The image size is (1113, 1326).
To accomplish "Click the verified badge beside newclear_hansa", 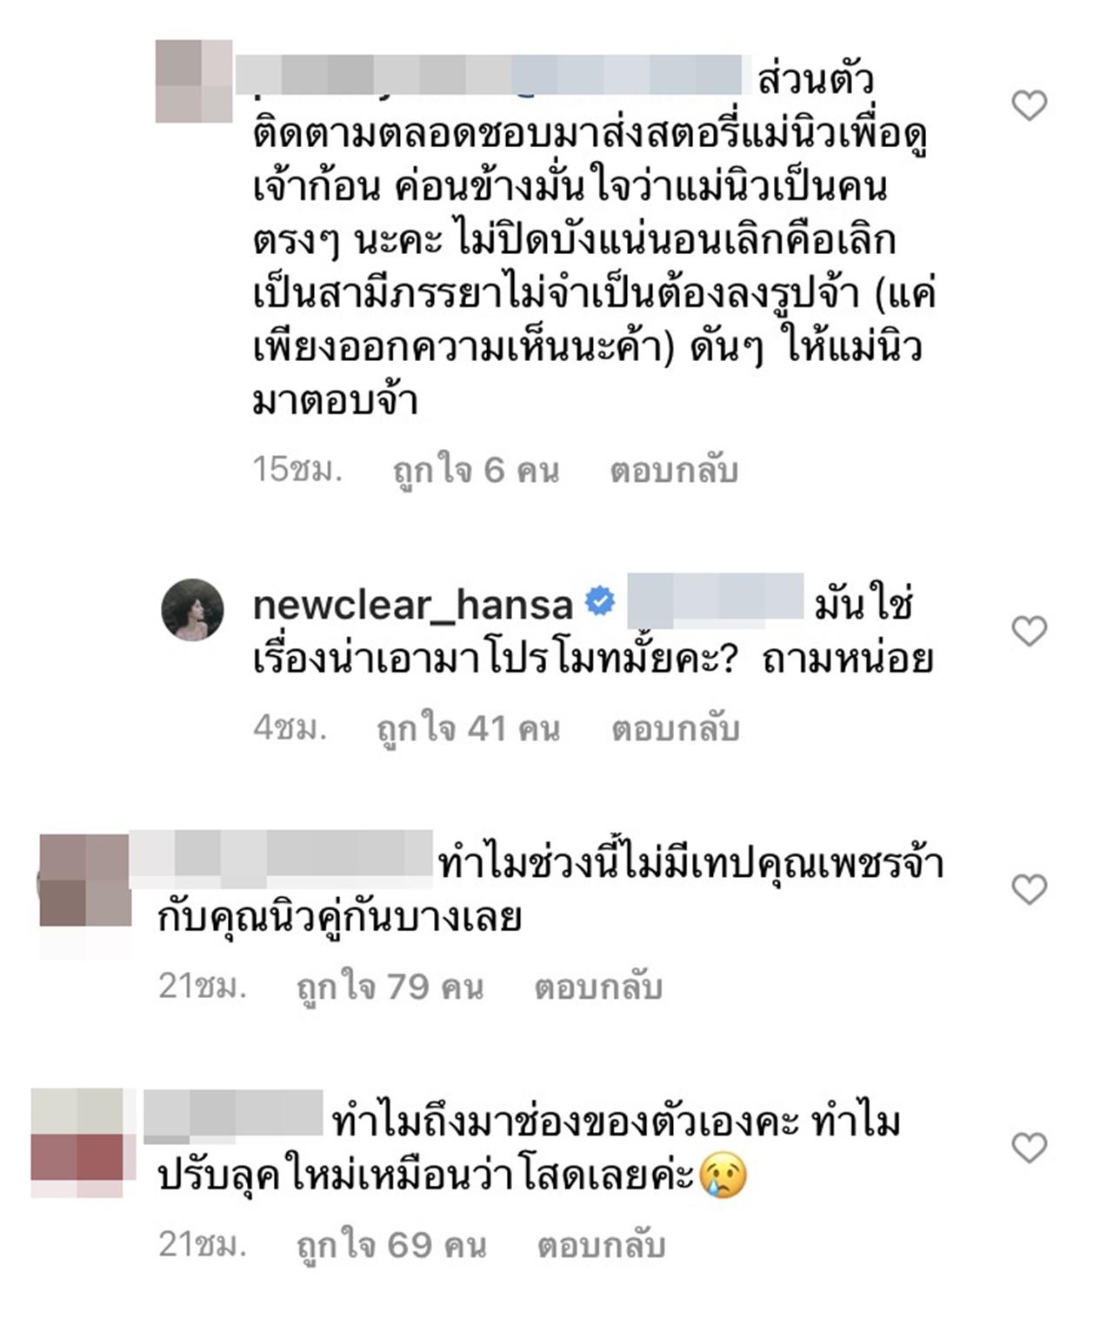I will coord(600,602).
